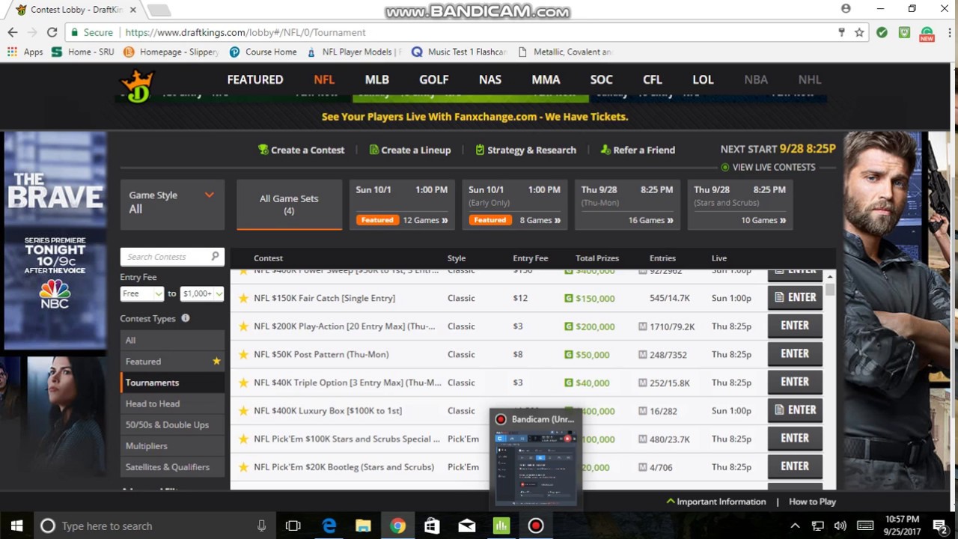Click the browser back arrow

tap(13, 32)
